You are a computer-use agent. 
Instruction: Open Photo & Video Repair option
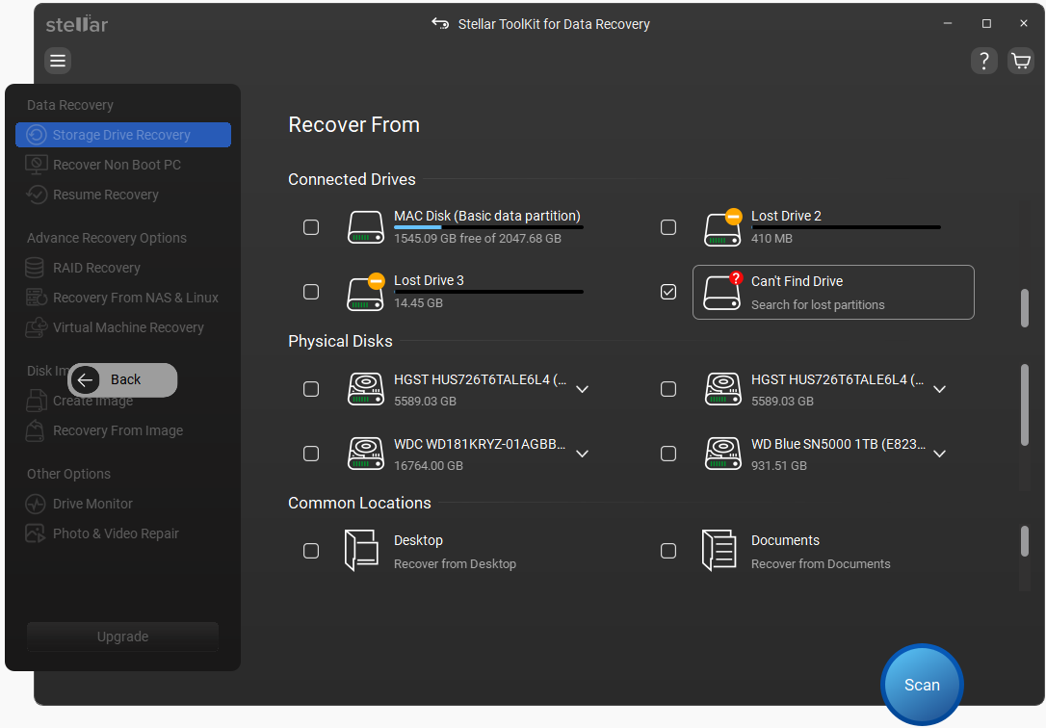click(x=117, y=533)
